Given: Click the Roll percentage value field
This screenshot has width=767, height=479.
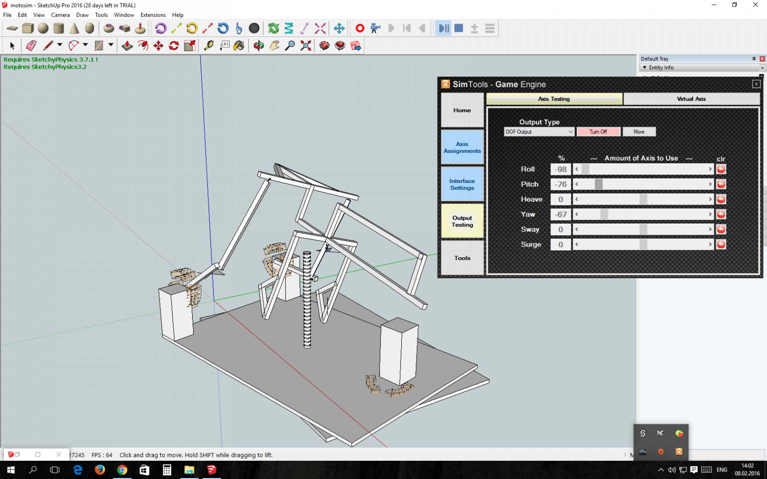Looking at the screenshot, I should (x=560, y=169).
